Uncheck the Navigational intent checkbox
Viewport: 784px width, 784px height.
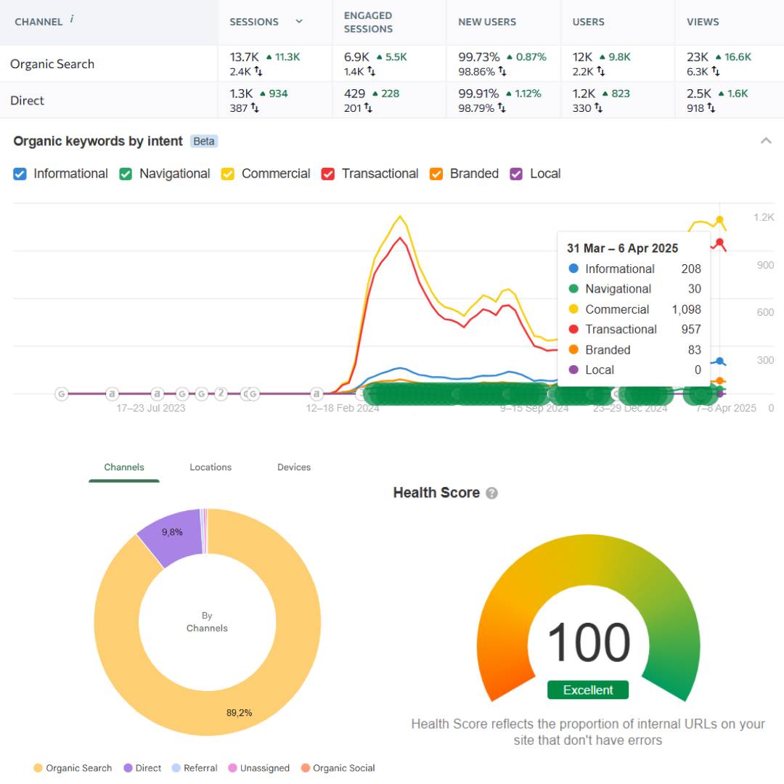pos(126,174)
